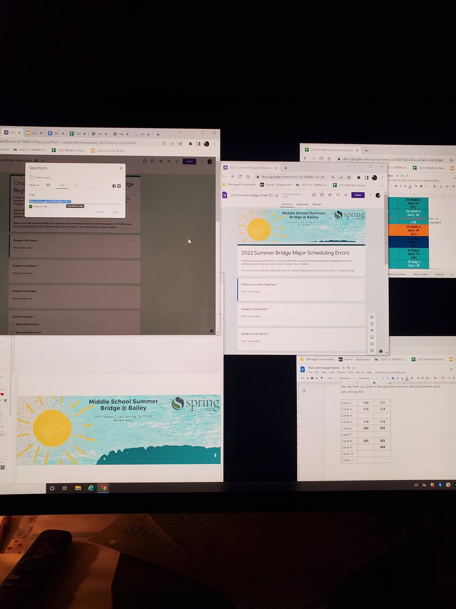Viewport: 456px width, 609px height.
Task: Click the Add question plus icon
Action: [371, 316]
